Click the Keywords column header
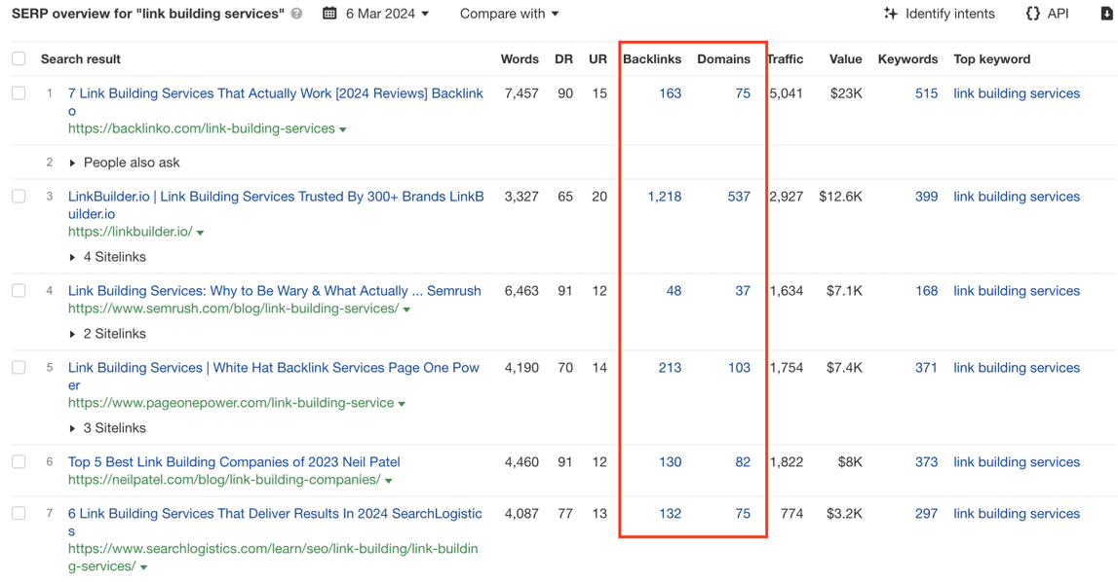 tap(907, 59)
